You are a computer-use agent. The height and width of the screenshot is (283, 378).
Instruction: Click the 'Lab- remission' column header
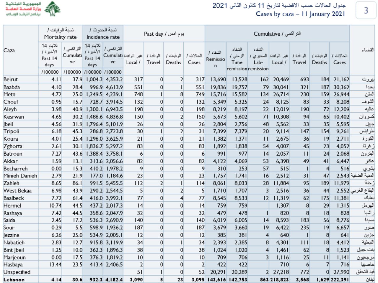click(258, 59)
